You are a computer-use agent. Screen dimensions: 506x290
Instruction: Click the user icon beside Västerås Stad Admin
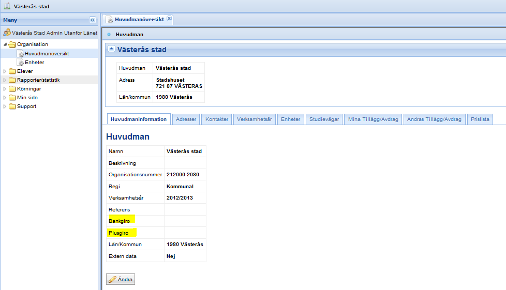coord(7,33)
